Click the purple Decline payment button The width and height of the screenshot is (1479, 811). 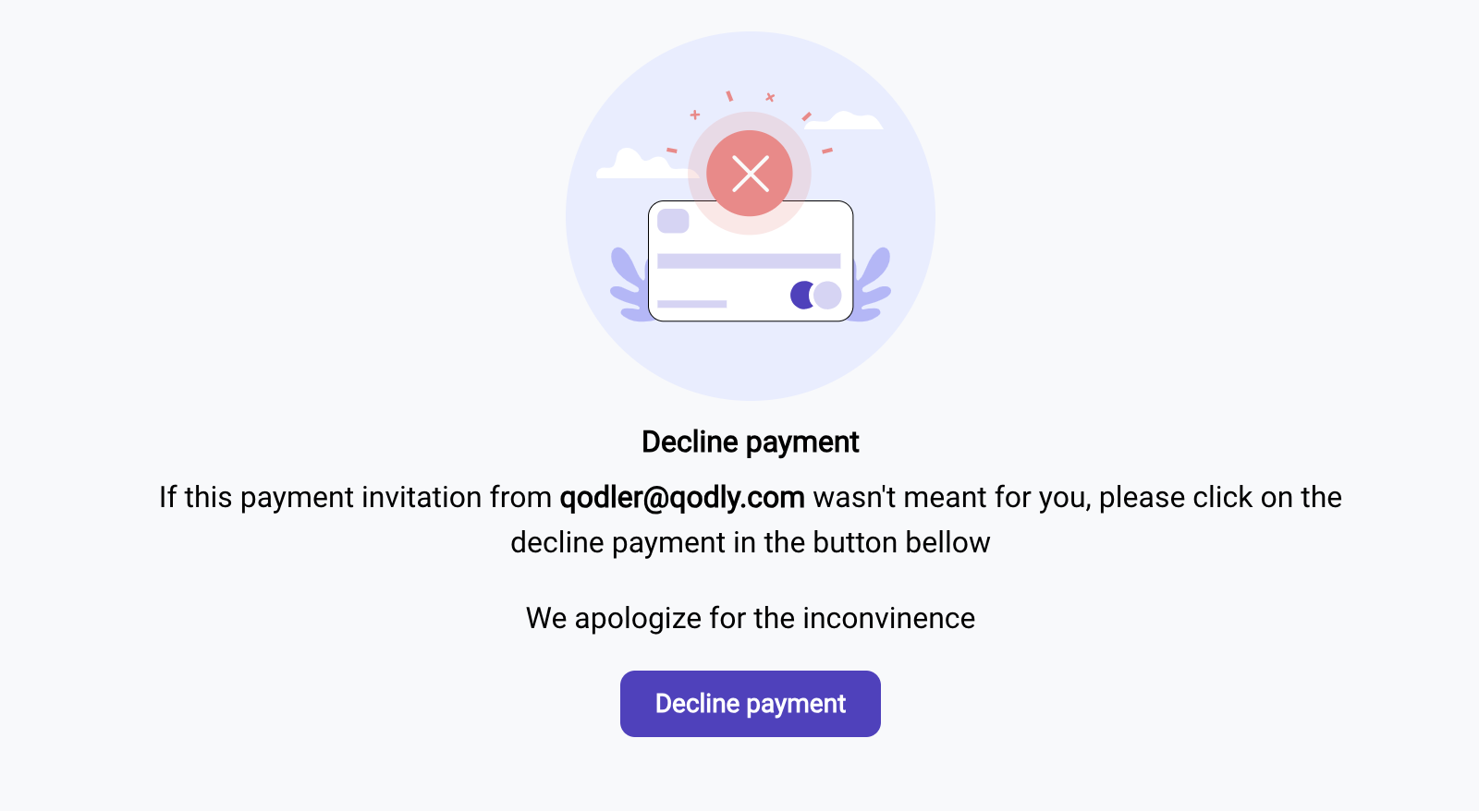(750, 704)
